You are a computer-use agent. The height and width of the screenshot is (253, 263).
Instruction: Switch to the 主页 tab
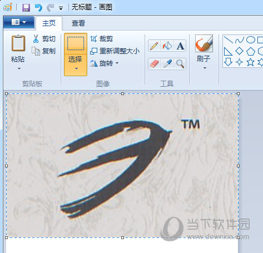[x=49, y=23]
